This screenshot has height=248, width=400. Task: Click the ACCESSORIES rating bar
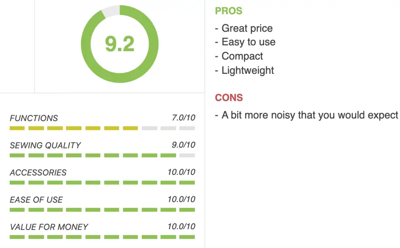[x=102, y=183]
